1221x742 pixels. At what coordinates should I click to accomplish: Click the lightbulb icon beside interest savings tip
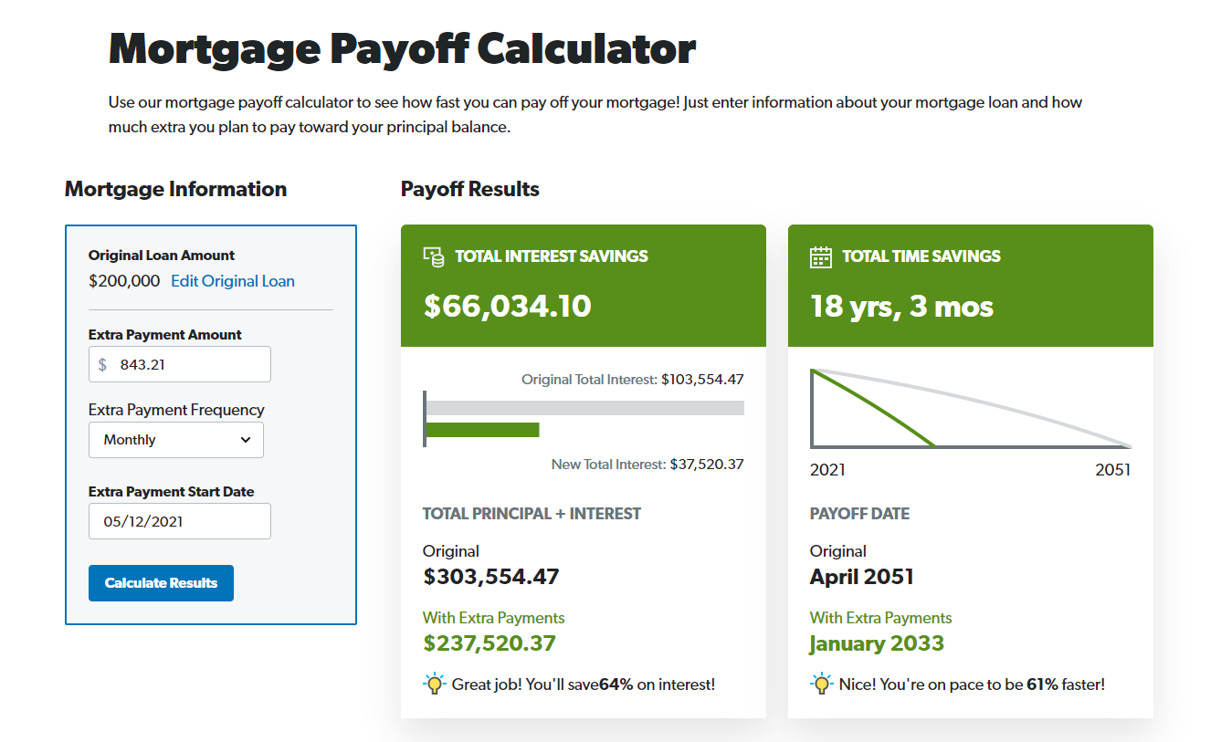[434, 684]
